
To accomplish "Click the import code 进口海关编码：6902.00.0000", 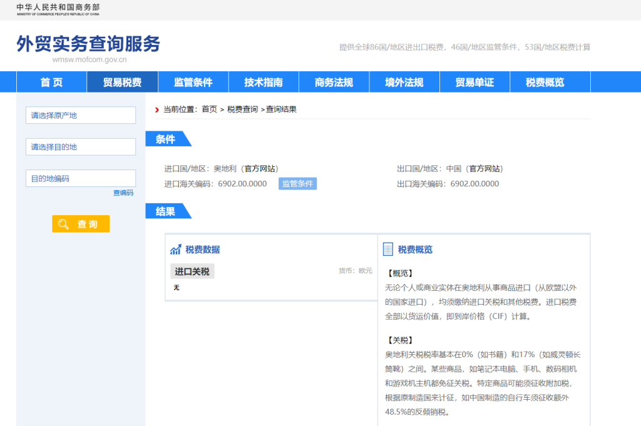I will click(215, 184).
